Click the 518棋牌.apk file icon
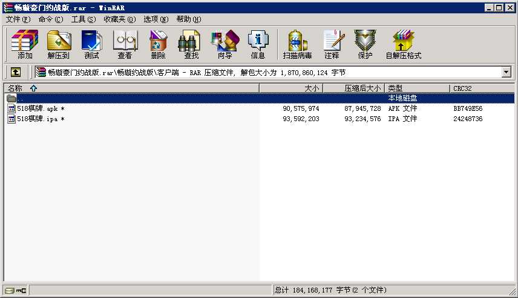The width and height of the screenshot is (518, 298). pyautogui.click(x=11, y=108)
